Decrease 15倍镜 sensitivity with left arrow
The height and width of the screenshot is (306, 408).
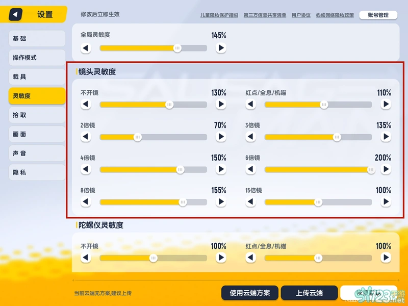250,202
